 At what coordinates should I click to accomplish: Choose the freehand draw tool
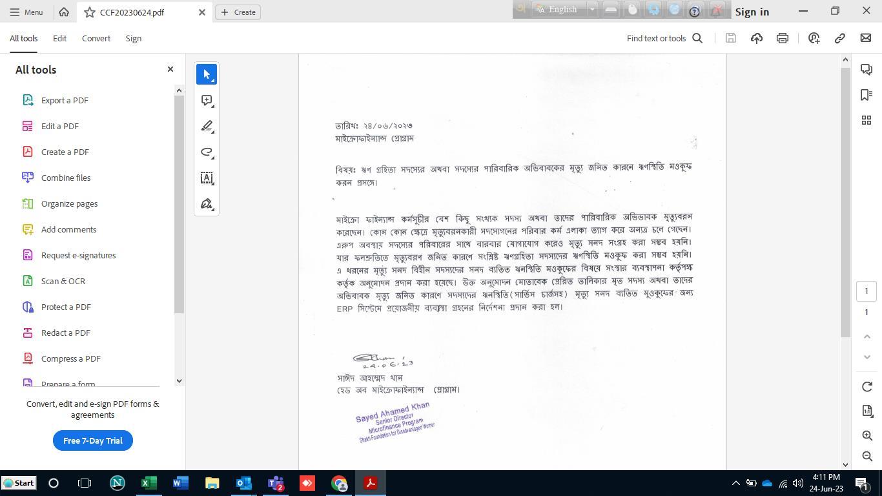point(207,152)
